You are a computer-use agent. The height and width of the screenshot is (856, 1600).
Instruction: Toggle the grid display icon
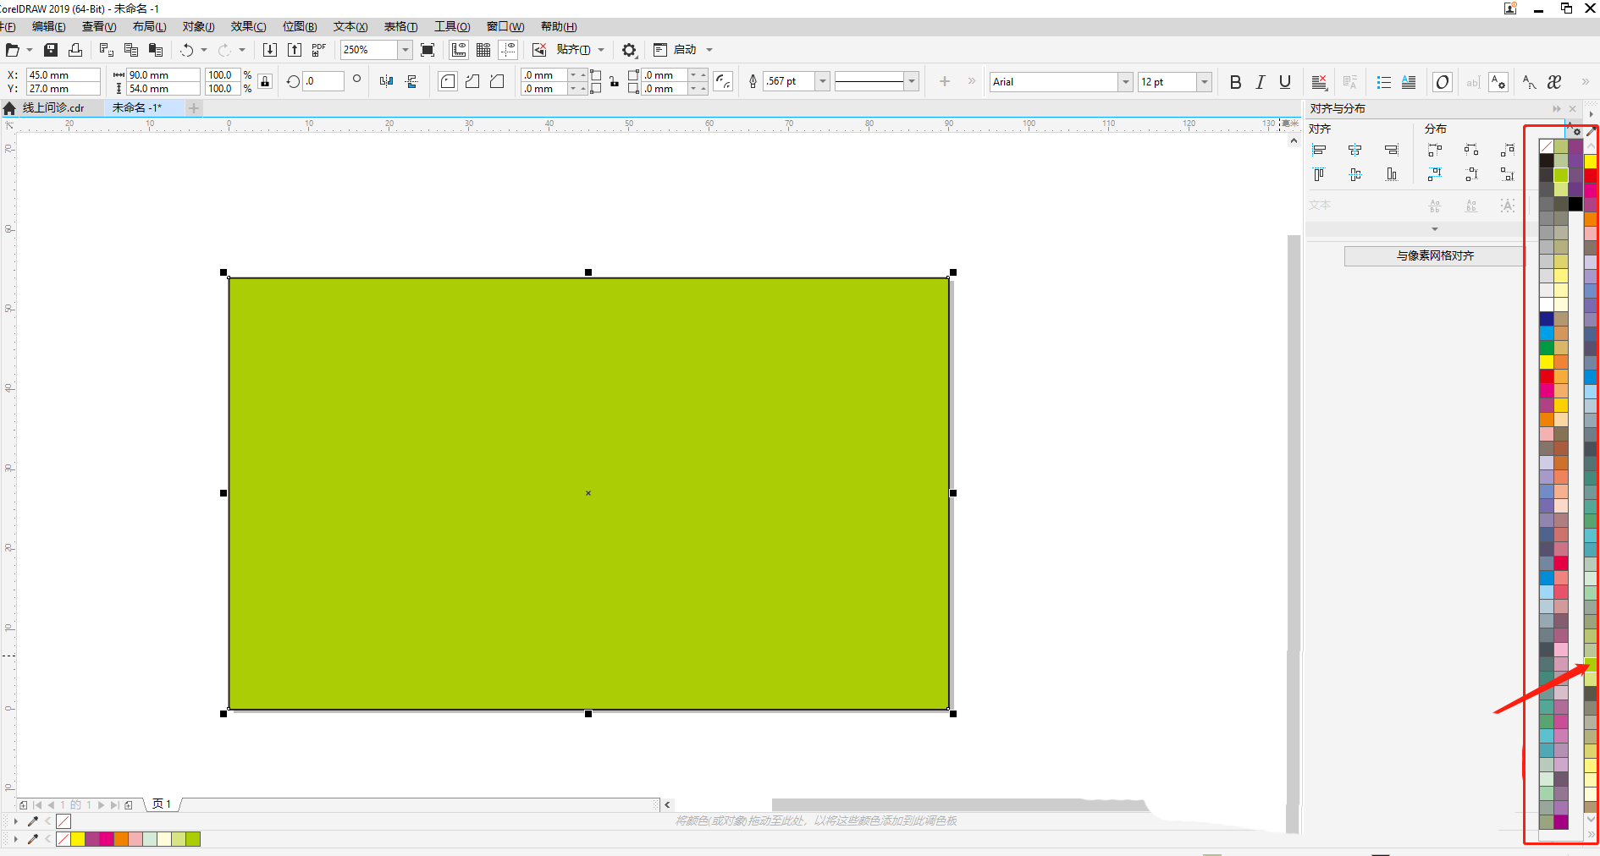483,50
